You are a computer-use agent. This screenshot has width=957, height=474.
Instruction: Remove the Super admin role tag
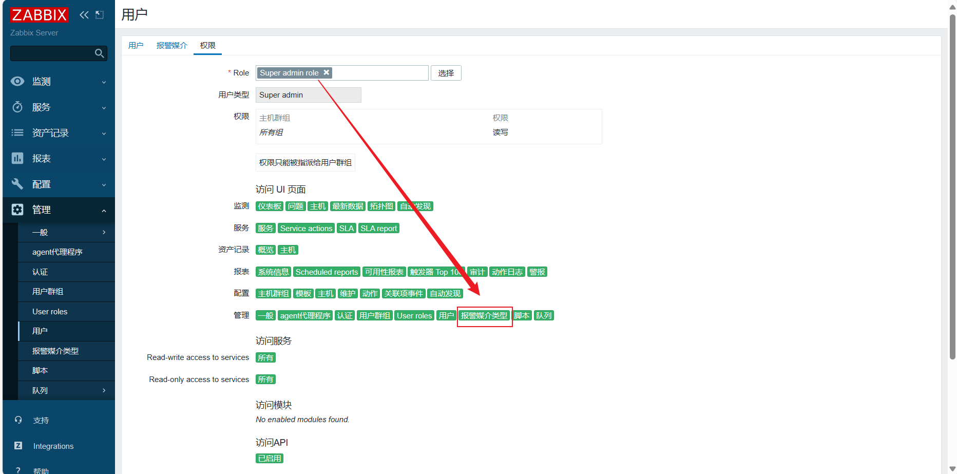[326, 72]
